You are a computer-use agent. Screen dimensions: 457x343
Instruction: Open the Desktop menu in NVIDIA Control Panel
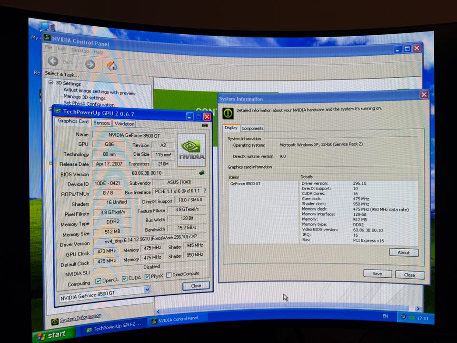tap(80, 50)
